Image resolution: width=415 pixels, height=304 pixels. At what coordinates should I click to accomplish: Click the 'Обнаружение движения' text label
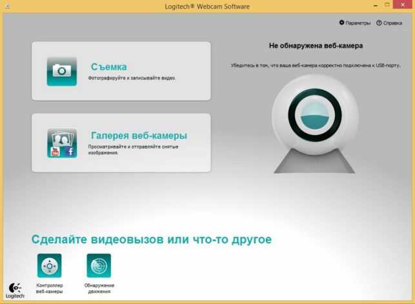99,287
